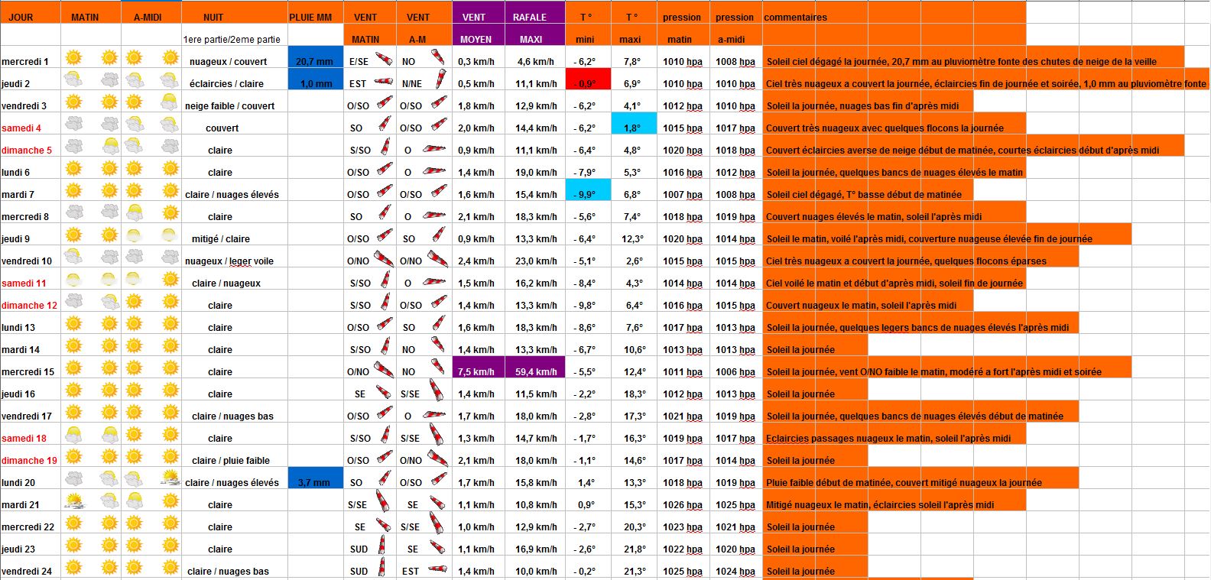Select the afternoon wind sock icon for vendredi 24
1211x580 pixels.
click(x=437, y=568)
